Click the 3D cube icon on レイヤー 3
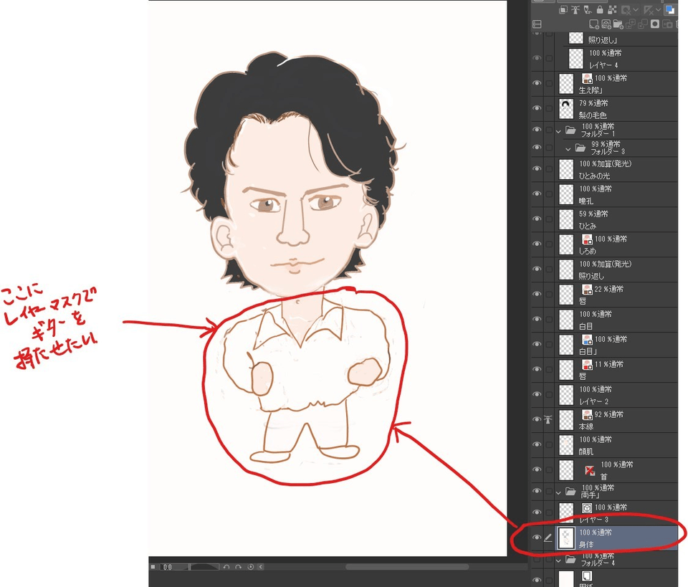The image size is (688, 587). point(587,508)
